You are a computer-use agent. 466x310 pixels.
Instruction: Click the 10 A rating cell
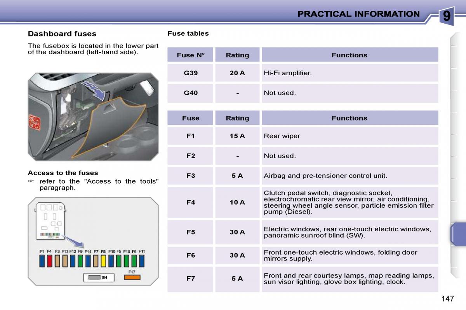[237, 202]
